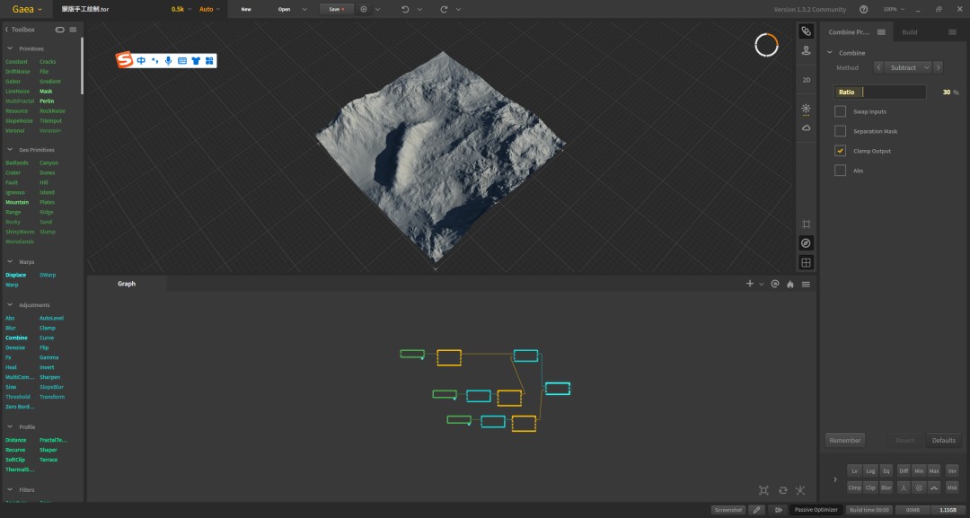Image resolution: width=970 pixels, height=518 pixels.
Task: Click the redo arrow icon
Action: point(444,9)
